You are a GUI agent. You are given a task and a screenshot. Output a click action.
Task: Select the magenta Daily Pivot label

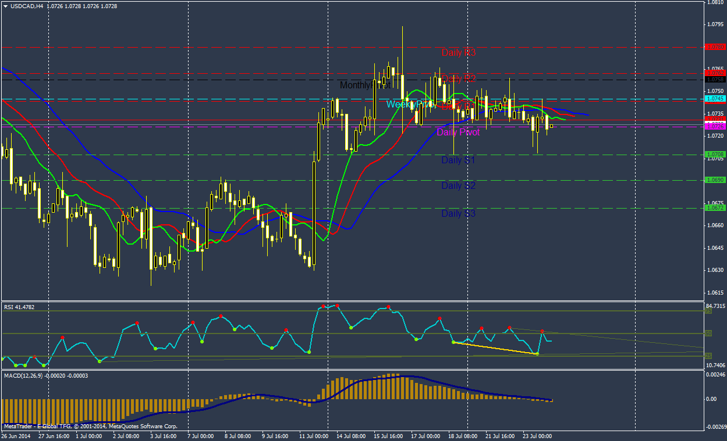[x=458, y=132]
